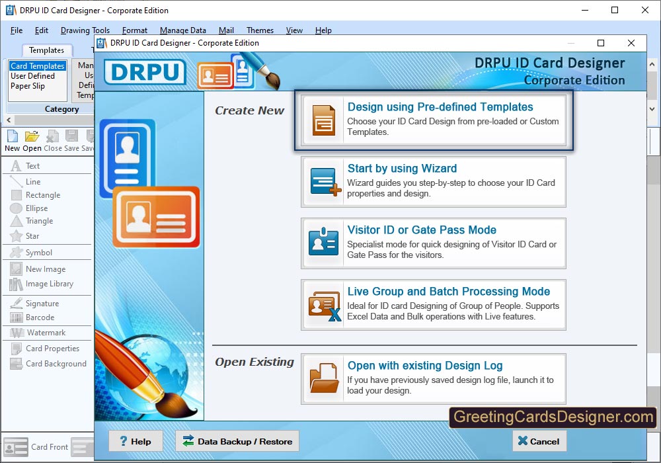
Task: Select Paper Slip in category list
Action: coord(27,86)
